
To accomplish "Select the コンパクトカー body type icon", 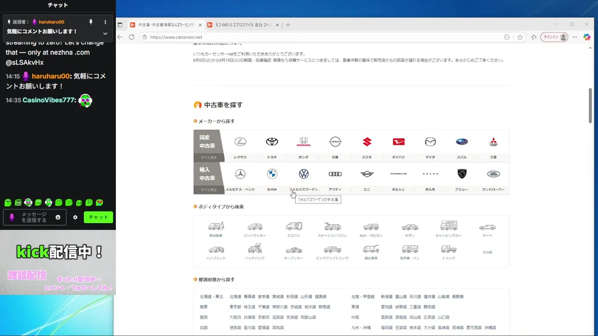I will (255, 227).
